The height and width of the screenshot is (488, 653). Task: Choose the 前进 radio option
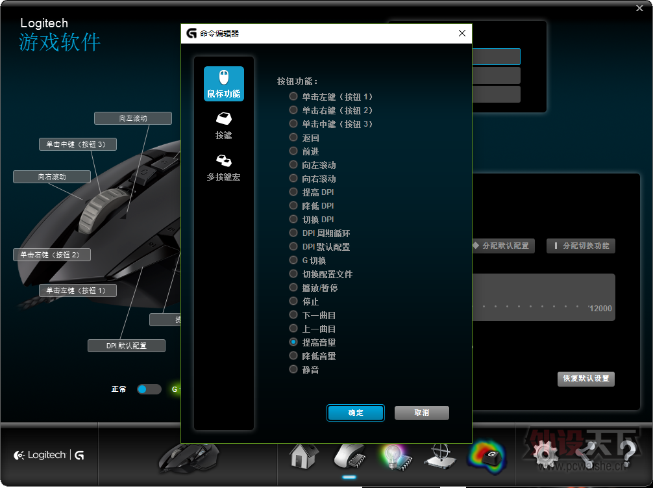pos(293,151)
